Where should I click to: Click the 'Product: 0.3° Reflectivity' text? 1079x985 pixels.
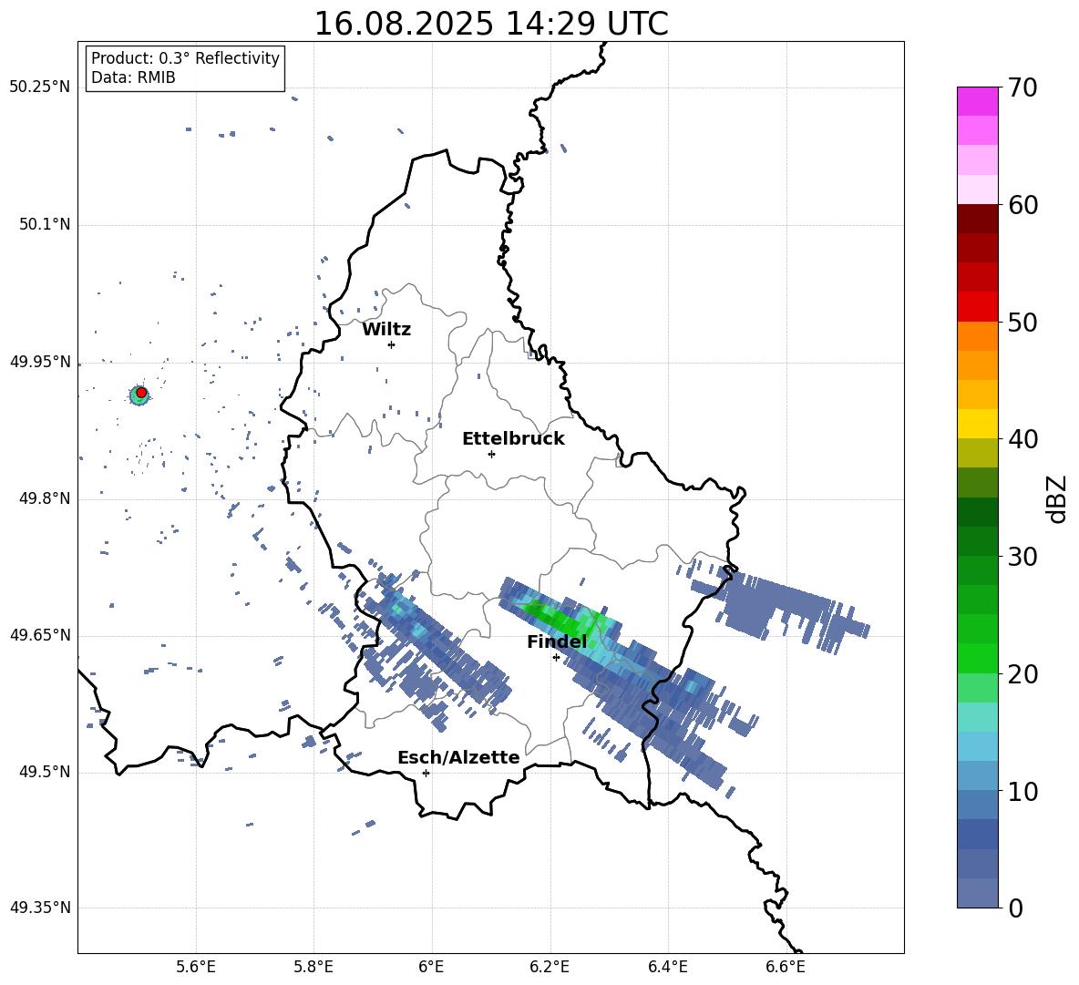coord(185,57)
